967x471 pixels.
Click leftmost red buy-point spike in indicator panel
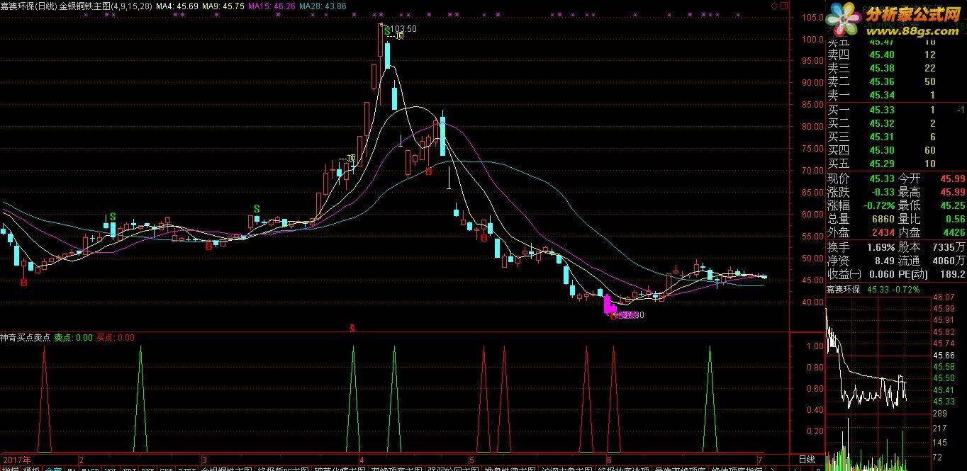pyautogui.click(x=44, y=399)
